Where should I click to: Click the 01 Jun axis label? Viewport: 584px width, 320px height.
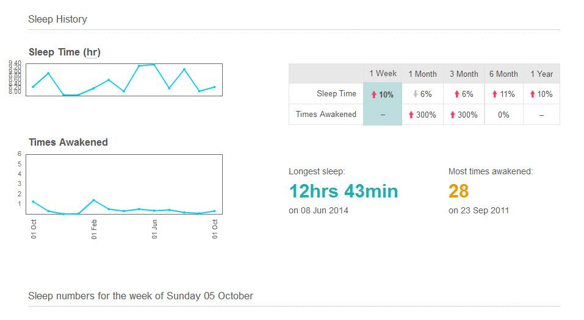tap(154, 229)
